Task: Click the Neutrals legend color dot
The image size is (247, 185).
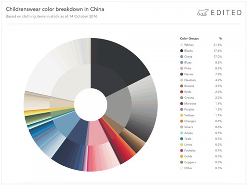Action: [x=182, y=80]
